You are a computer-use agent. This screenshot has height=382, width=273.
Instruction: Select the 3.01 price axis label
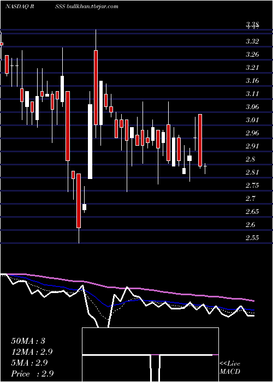point(252,120)
